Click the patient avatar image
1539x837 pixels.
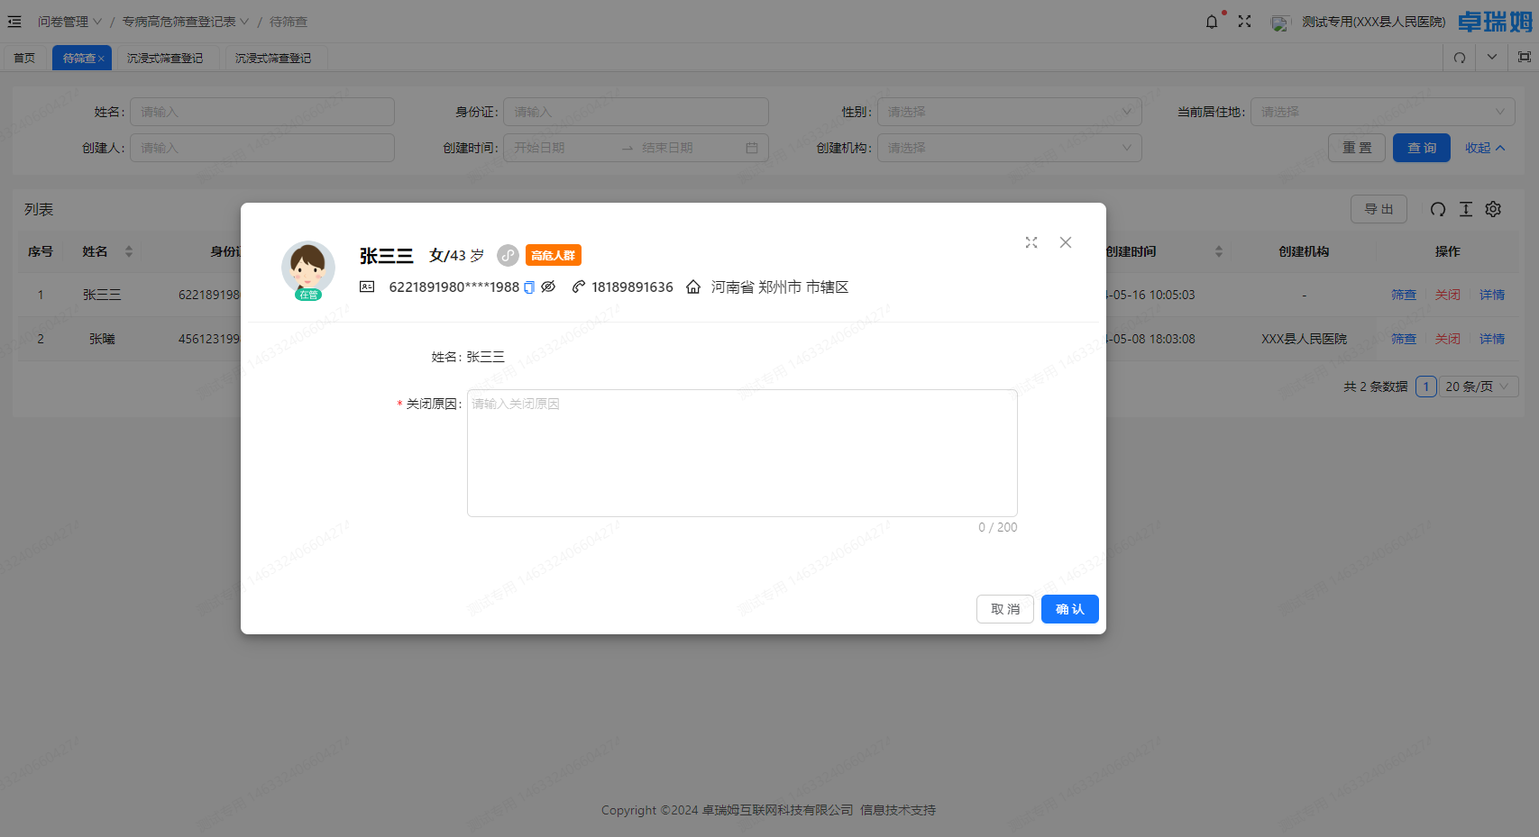pos(308,268)
